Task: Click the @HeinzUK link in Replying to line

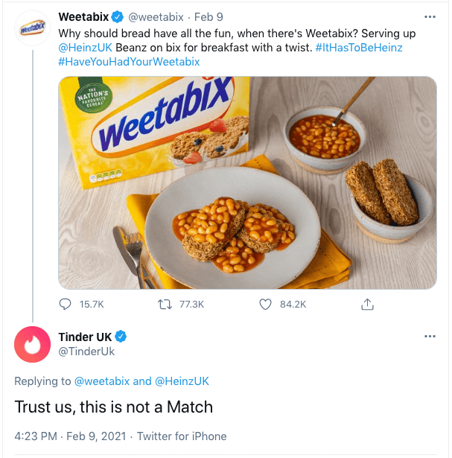Action: [182, 381]
